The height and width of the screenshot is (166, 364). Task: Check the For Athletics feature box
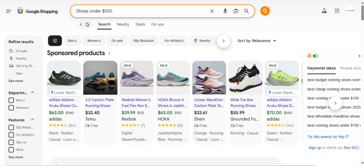click(11, 135)
